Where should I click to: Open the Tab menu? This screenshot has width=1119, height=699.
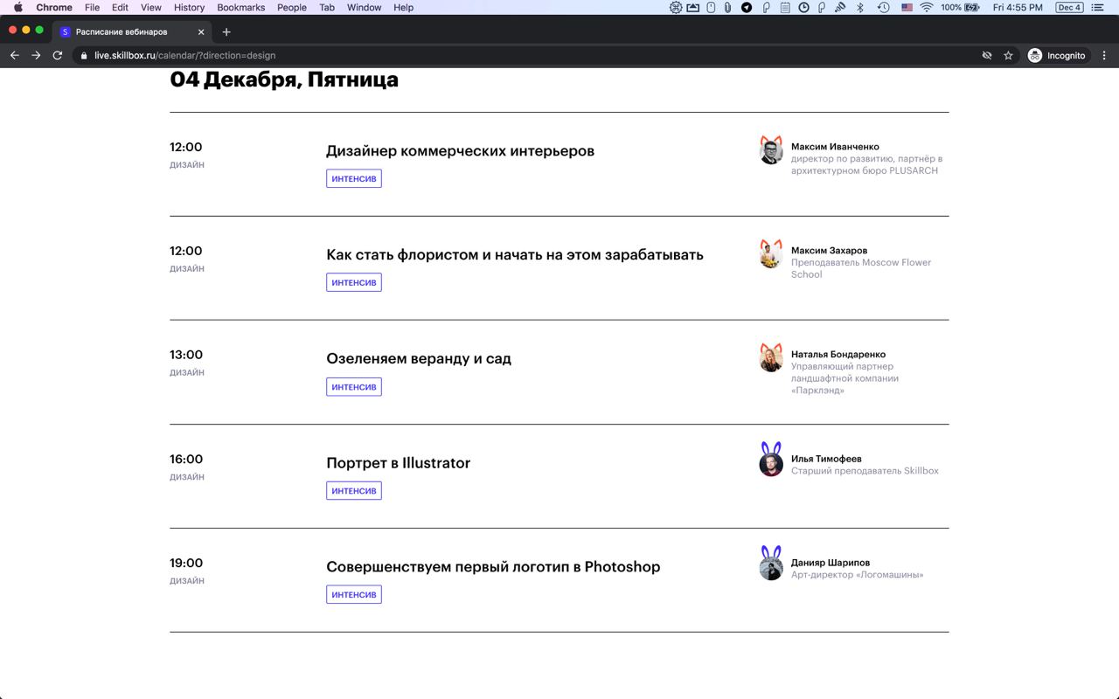pyautogui.click(x=327, y=7)
